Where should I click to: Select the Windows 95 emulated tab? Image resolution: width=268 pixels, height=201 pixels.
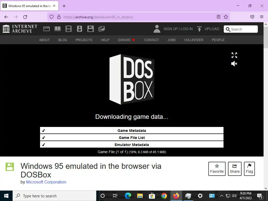pos(29,6)
